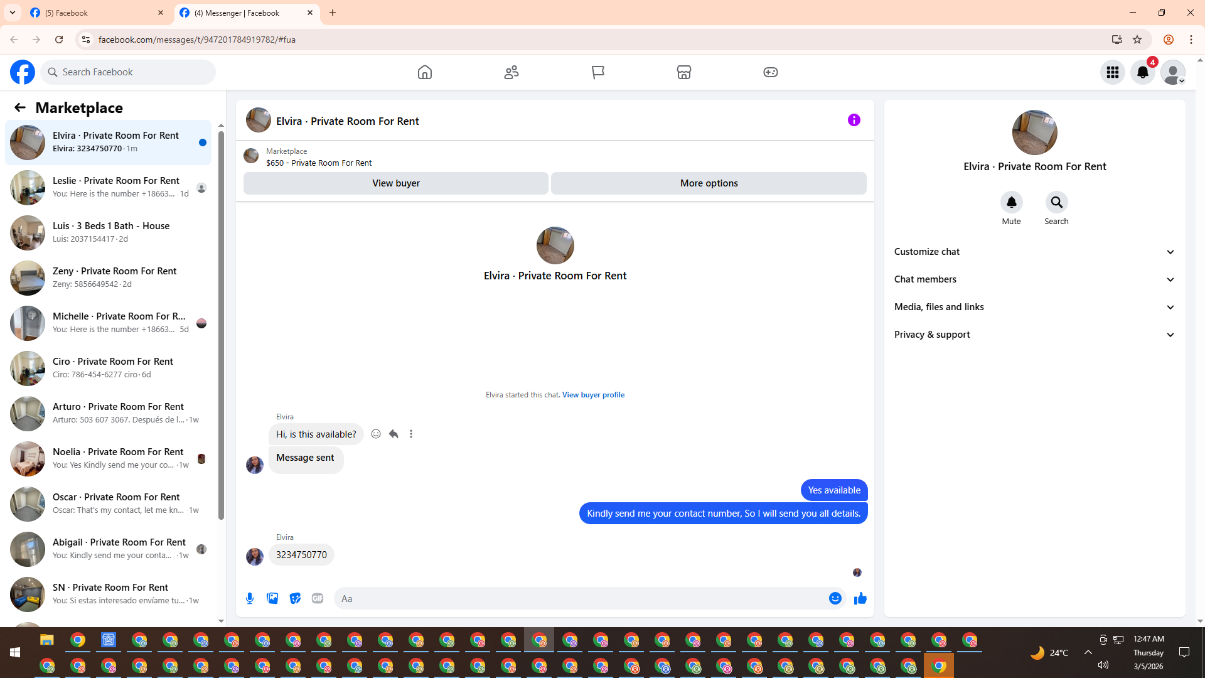The image size is (1205, 678).
Task: Click the View buyer button
Action: (x=396, y=183)
